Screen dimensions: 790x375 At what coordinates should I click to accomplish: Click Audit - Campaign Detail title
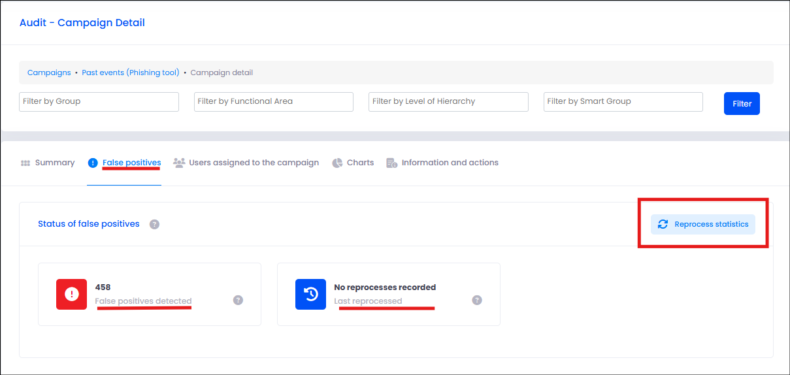point(82,23)
